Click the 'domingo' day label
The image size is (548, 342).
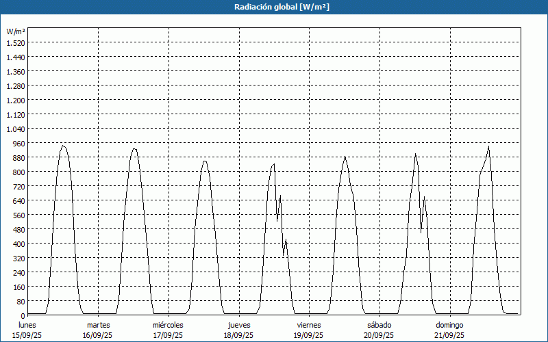(x=449, y=325)
